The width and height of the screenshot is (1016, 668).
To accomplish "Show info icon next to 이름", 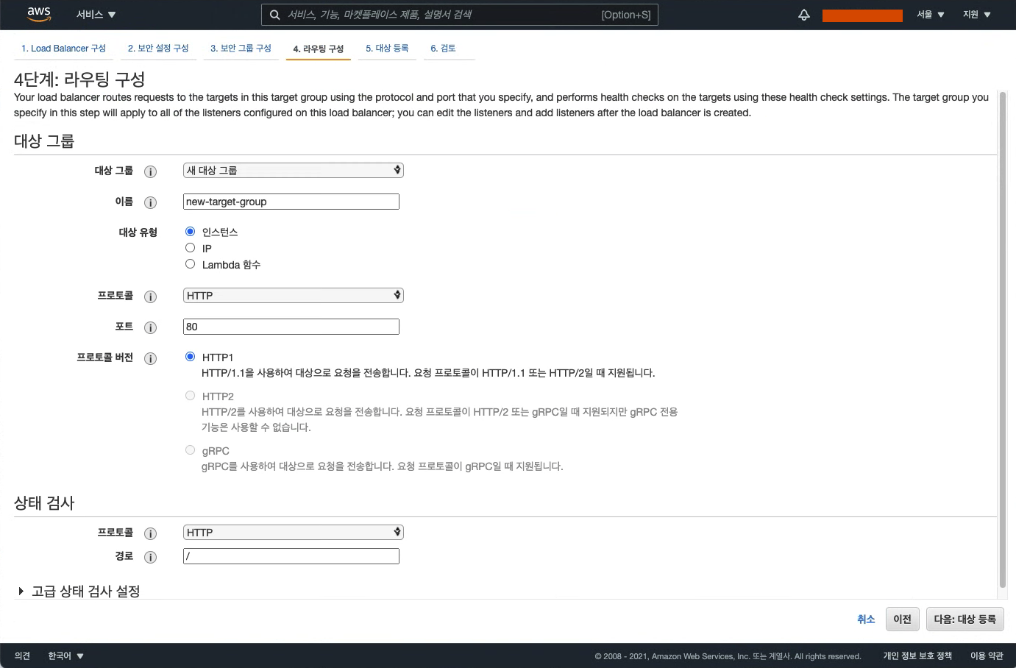I will point(150,202).
